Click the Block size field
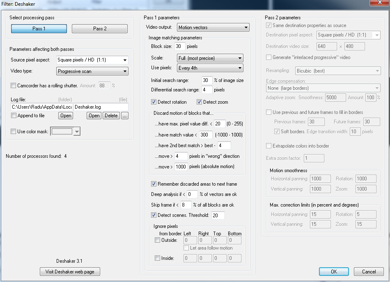 pos(180,46)
